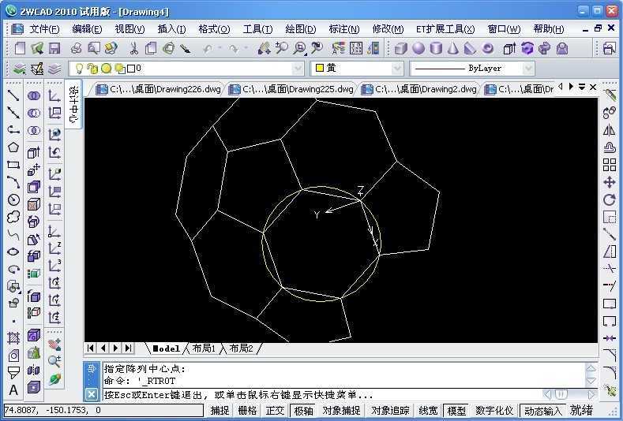Jump to last layout tab arrow
The image size is (623, 421).
[x=129, y=348]
